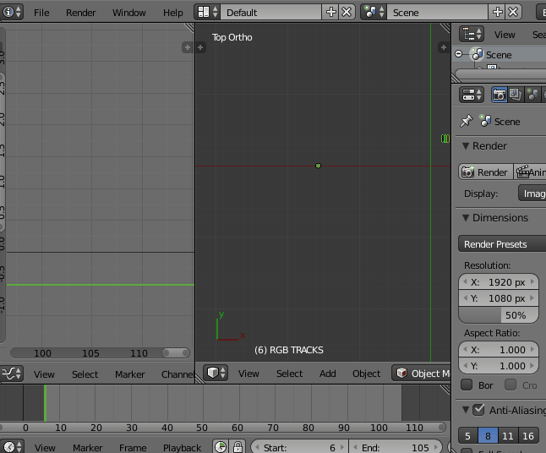Image resolution: width=546 pixels, height=453 pixels.
Task: Select 5 anti-aliasing samples
Action: tap(468, 435)
